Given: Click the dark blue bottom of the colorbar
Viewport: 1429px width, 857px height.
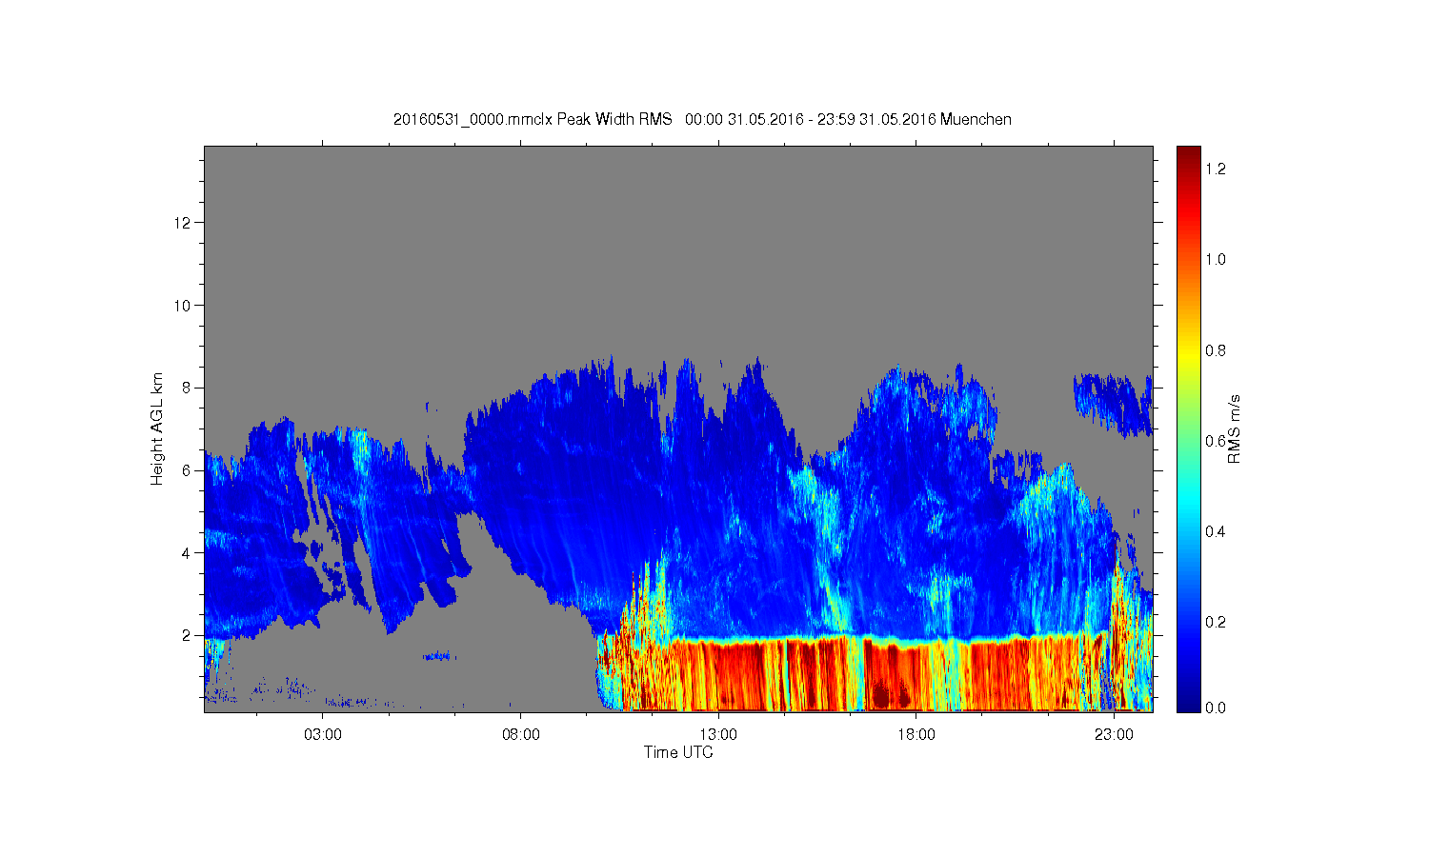Looking at the screenshot, I should [x=1188, y=700].
